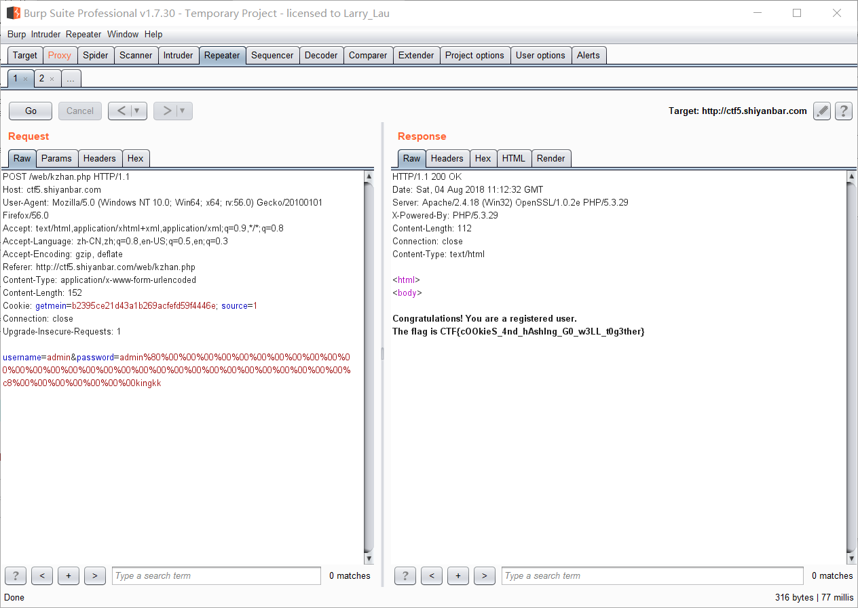
Task: Switch to the Extender tab
Action: tap(416, 56)
